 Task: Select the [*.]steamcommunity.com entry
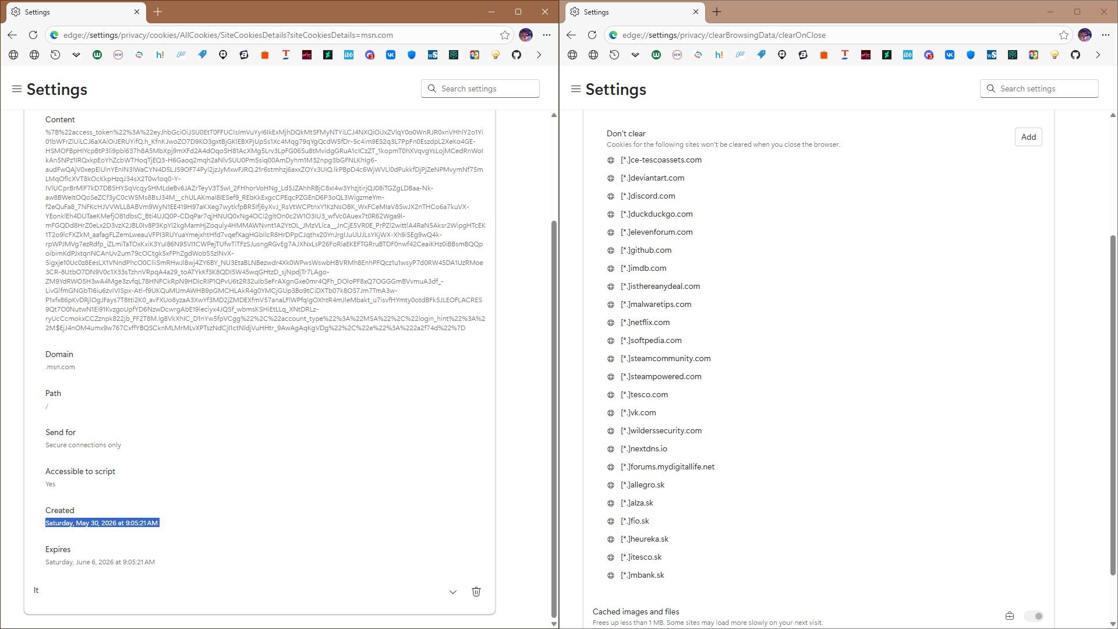click(665, 359)
